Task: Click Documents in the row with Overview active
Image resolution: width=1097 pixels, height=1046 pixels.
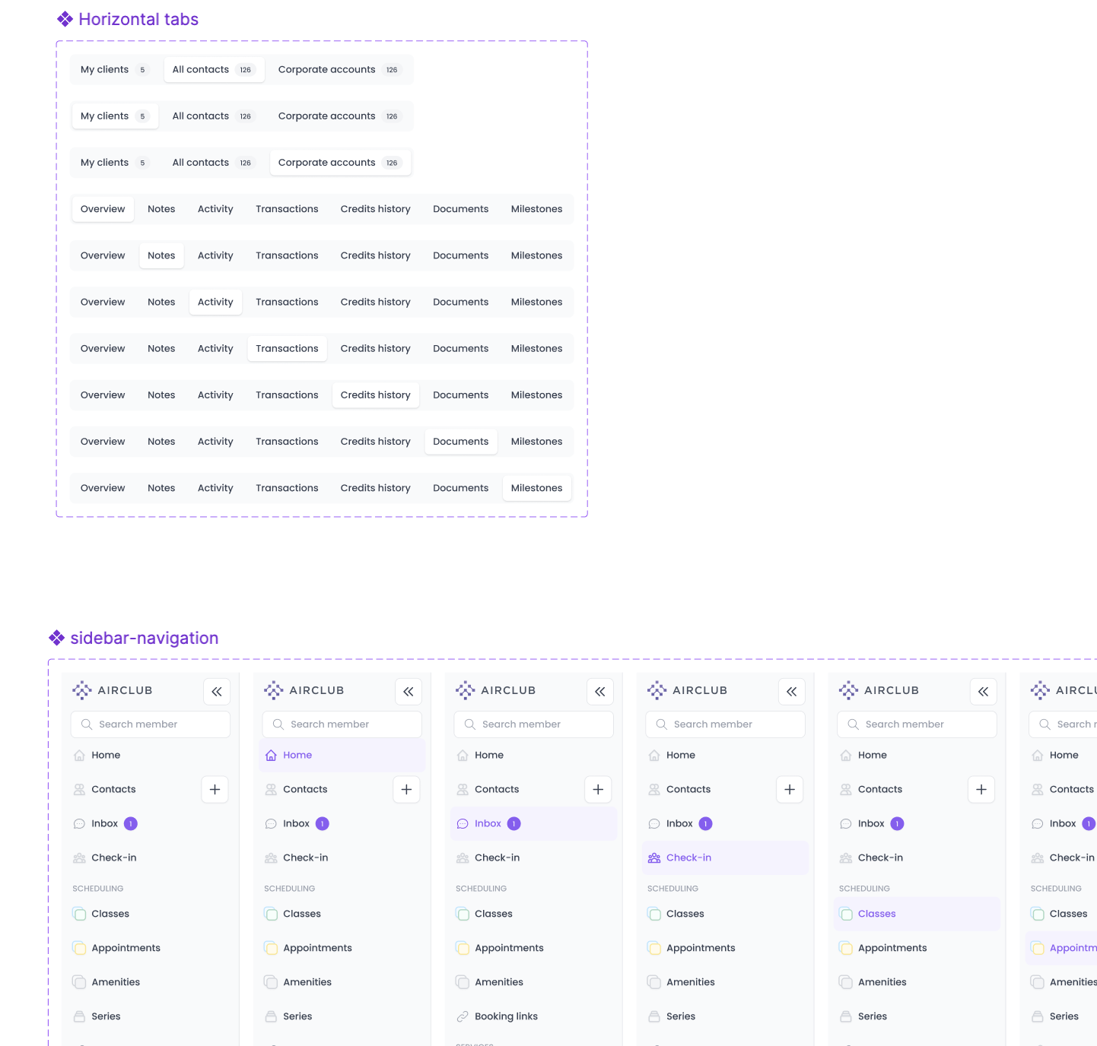Action: pos(461,209)
